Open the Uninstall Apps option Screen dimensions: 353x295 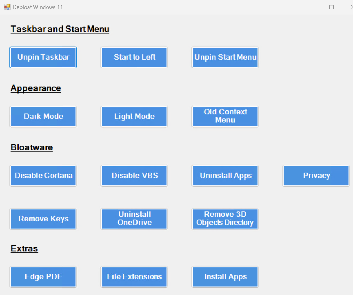click(225, 176)
